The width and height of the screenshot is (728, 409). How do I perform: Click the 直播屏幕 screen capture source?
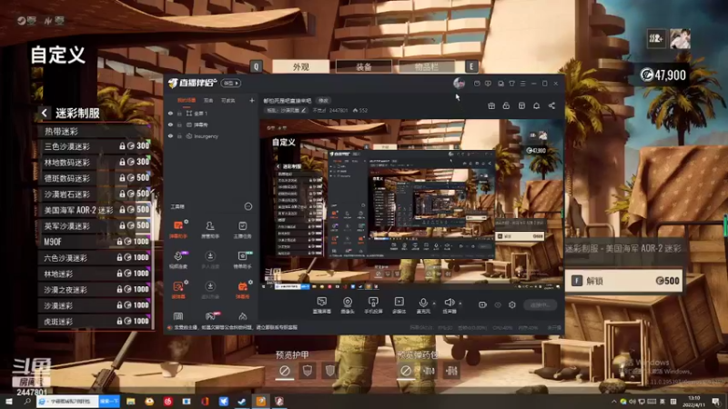coord(322,305)
